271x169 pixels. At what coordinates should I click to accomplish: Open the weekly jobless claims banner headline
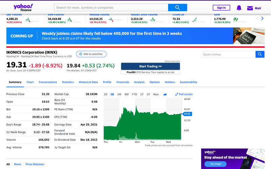click(112, 33)
